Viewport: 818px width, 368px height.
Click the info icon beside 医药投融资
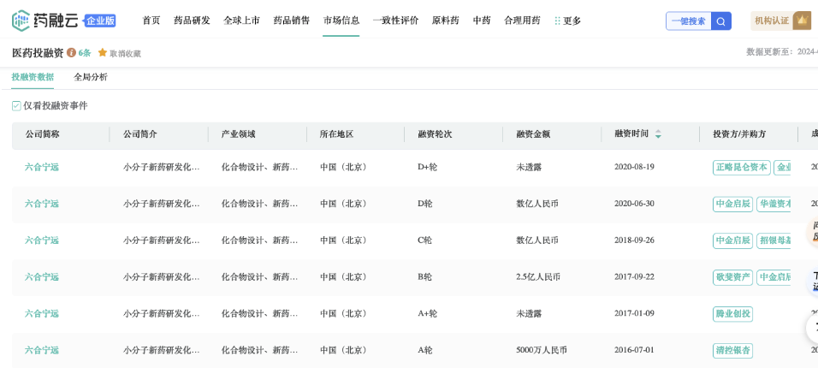pos(71,53)
